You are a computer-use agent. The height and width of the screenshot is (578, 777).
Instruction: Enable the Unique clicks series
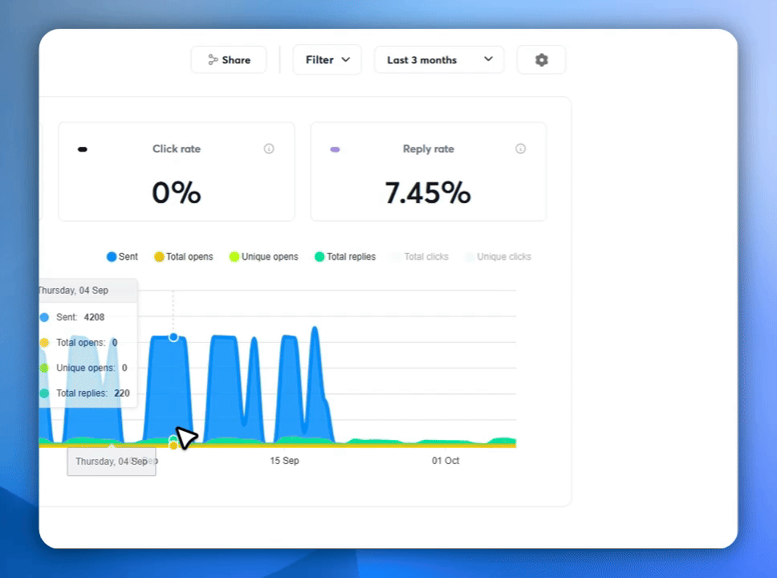(x=498, y=257)
